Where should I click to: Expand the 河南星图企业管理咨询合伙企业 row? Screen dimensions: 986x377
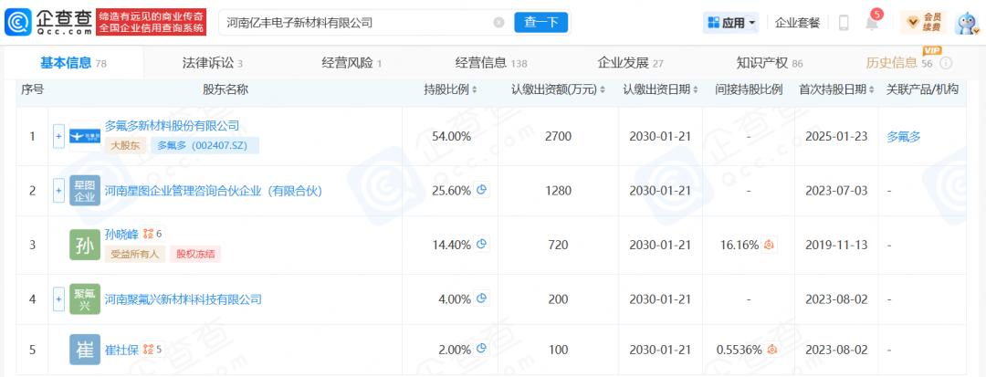58,191
